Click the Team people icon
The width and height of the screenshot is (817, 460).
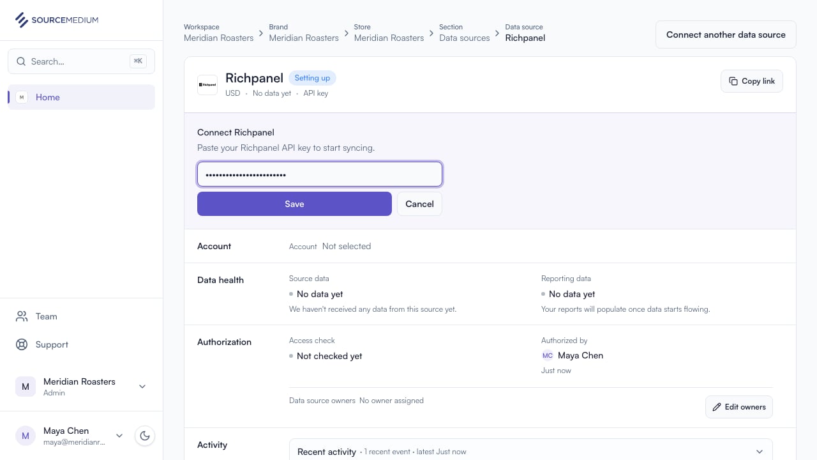(x=22, y=316)
